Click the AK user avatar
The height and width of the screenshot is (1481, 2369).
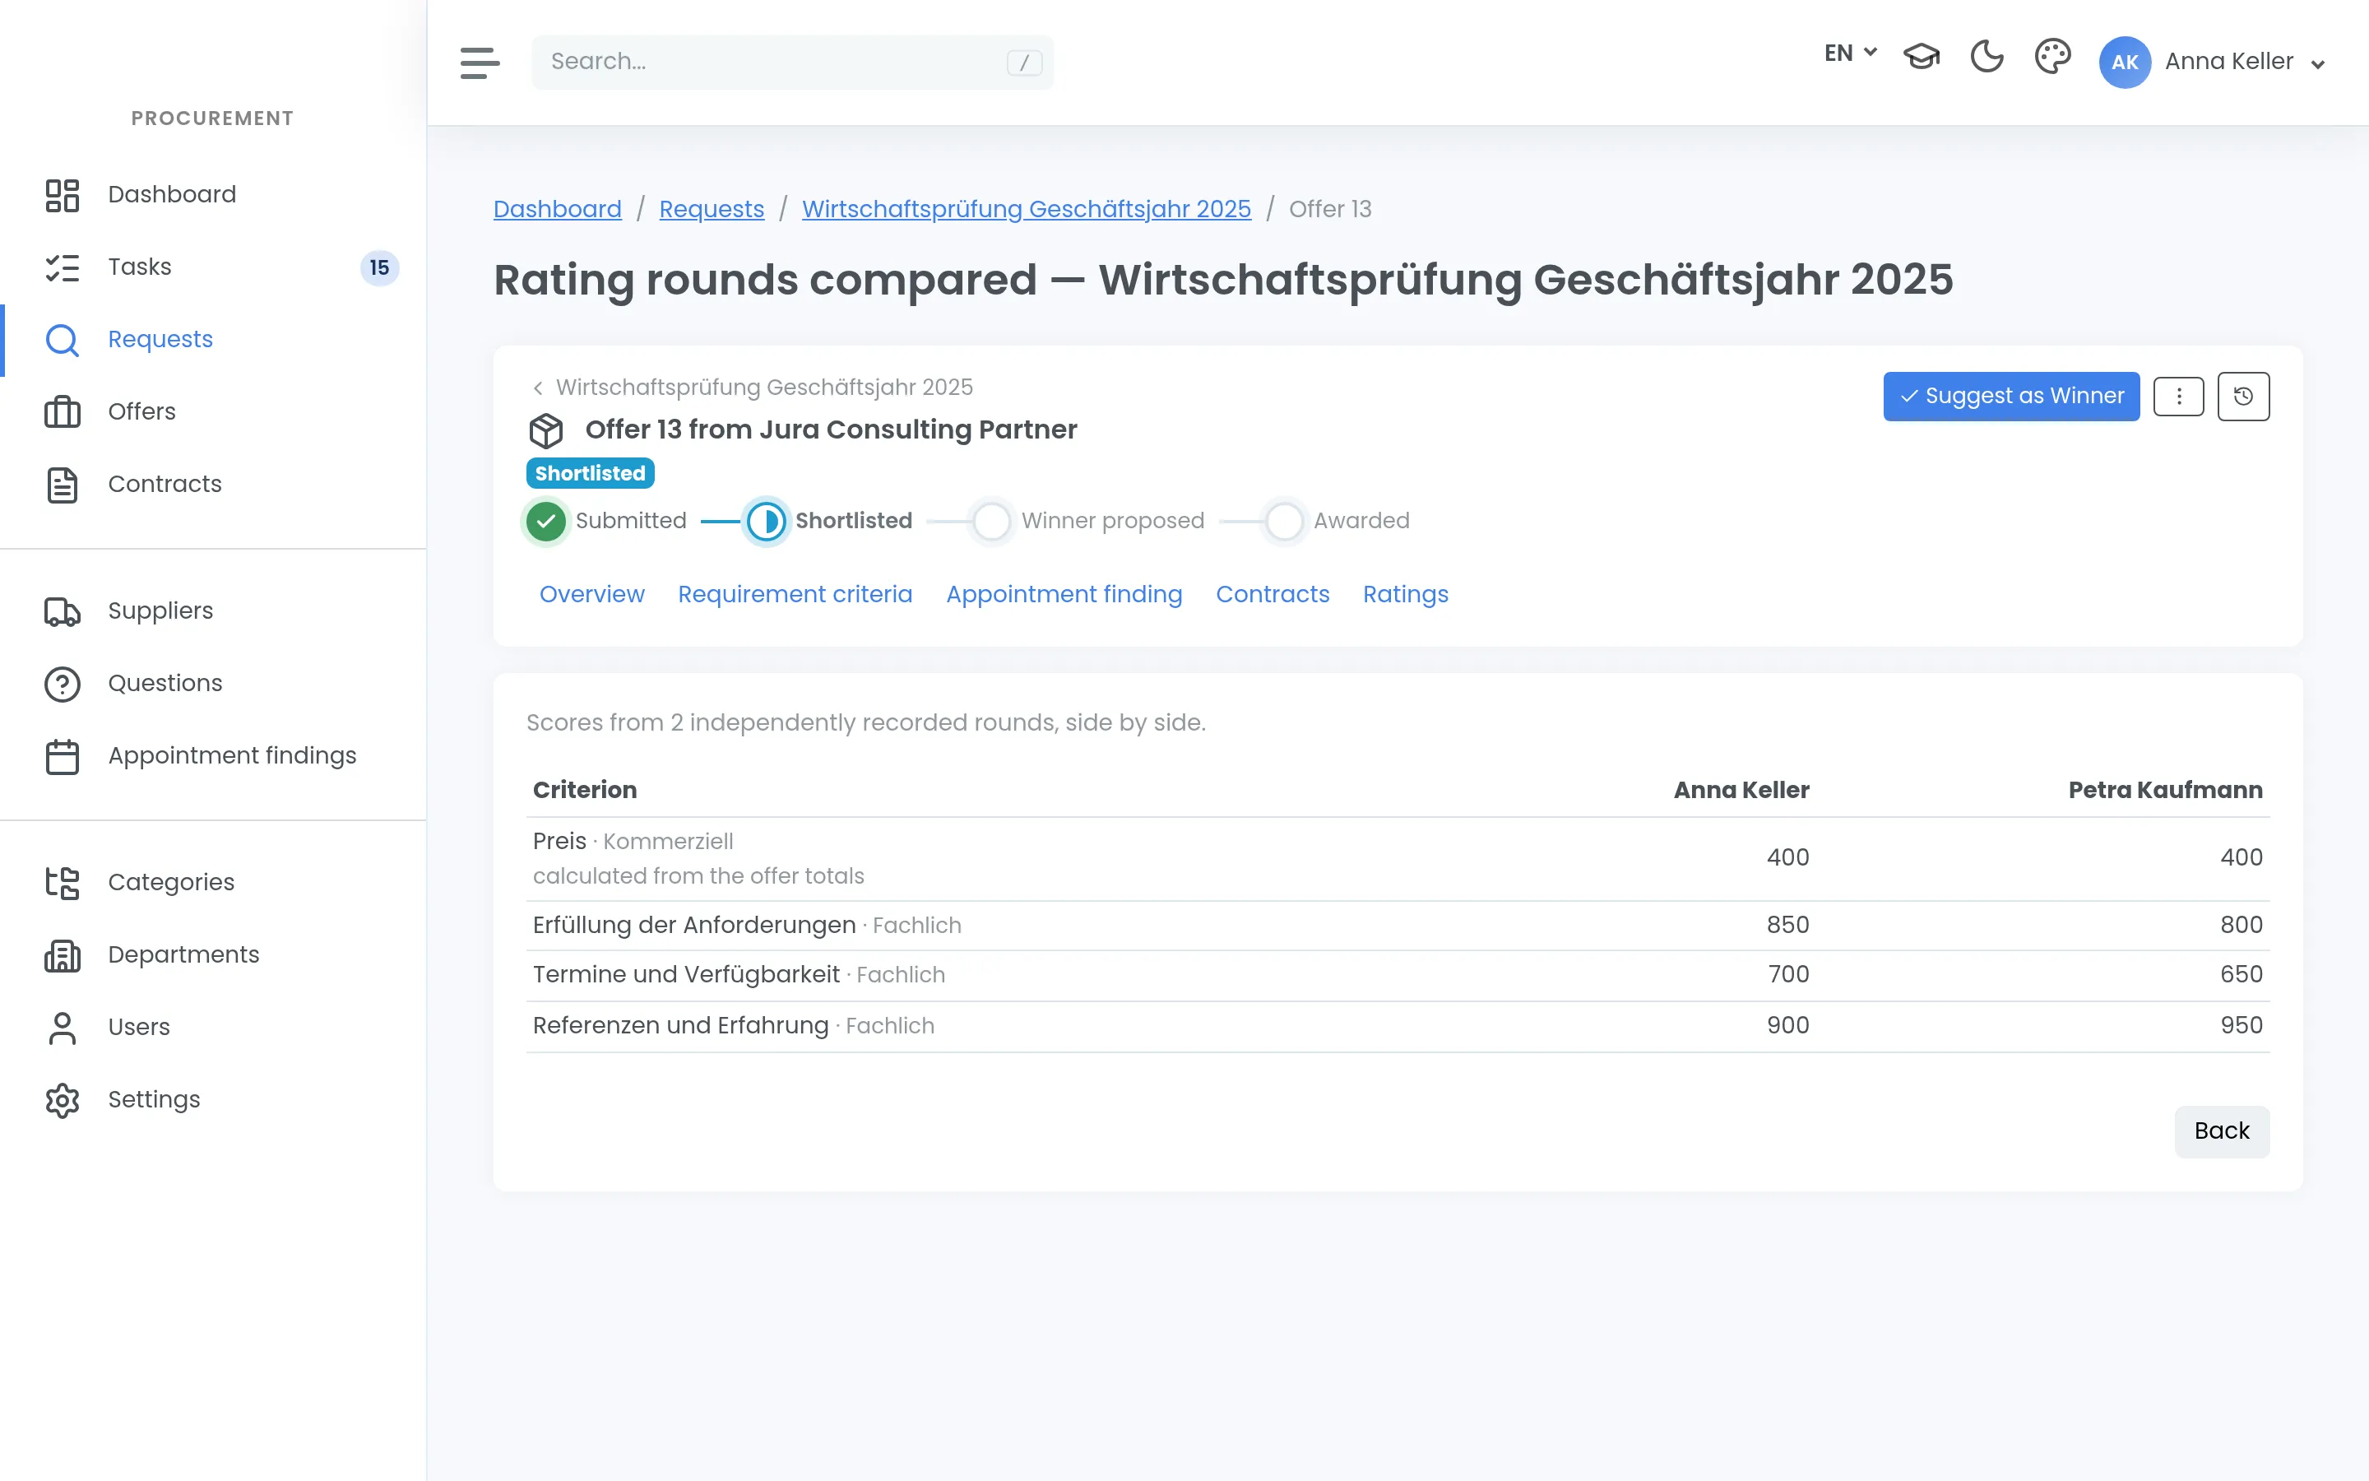coord(2124,62)
